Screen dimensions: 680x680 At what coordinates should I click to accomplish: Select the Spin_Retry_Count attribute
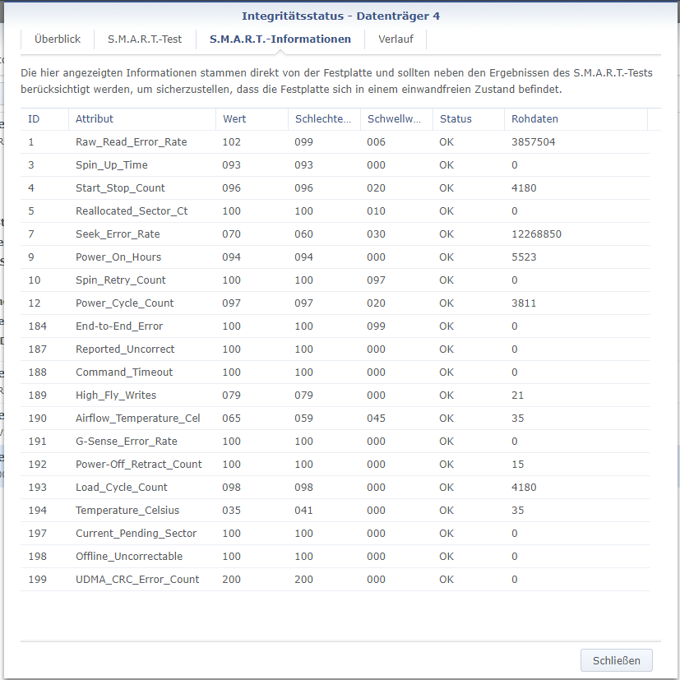pyautogui.click(x=121, y=280)
